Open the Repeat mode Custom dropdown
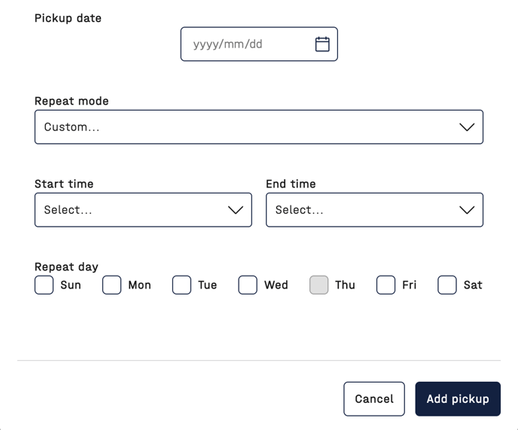 (248, 127)
